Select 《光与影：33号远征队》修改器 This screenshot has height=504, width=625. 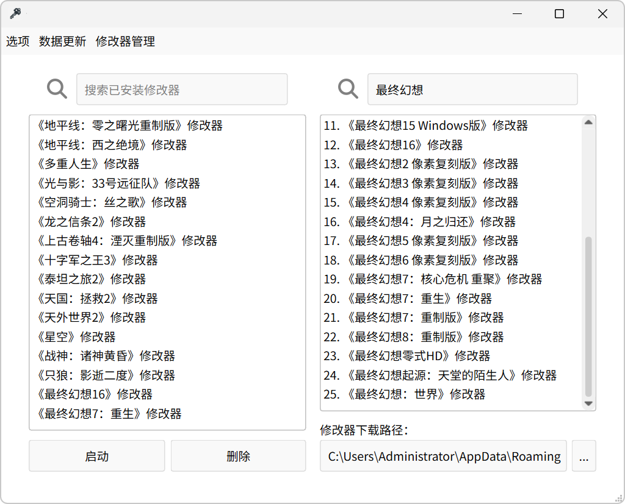click(167, 183)
